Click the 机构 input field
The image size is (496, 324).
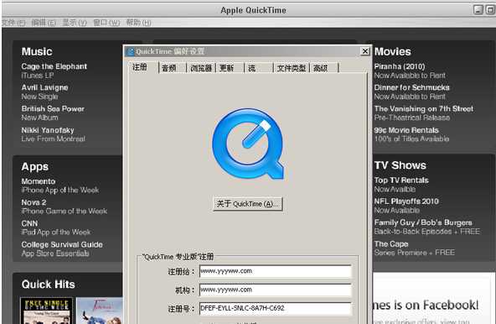276,290
